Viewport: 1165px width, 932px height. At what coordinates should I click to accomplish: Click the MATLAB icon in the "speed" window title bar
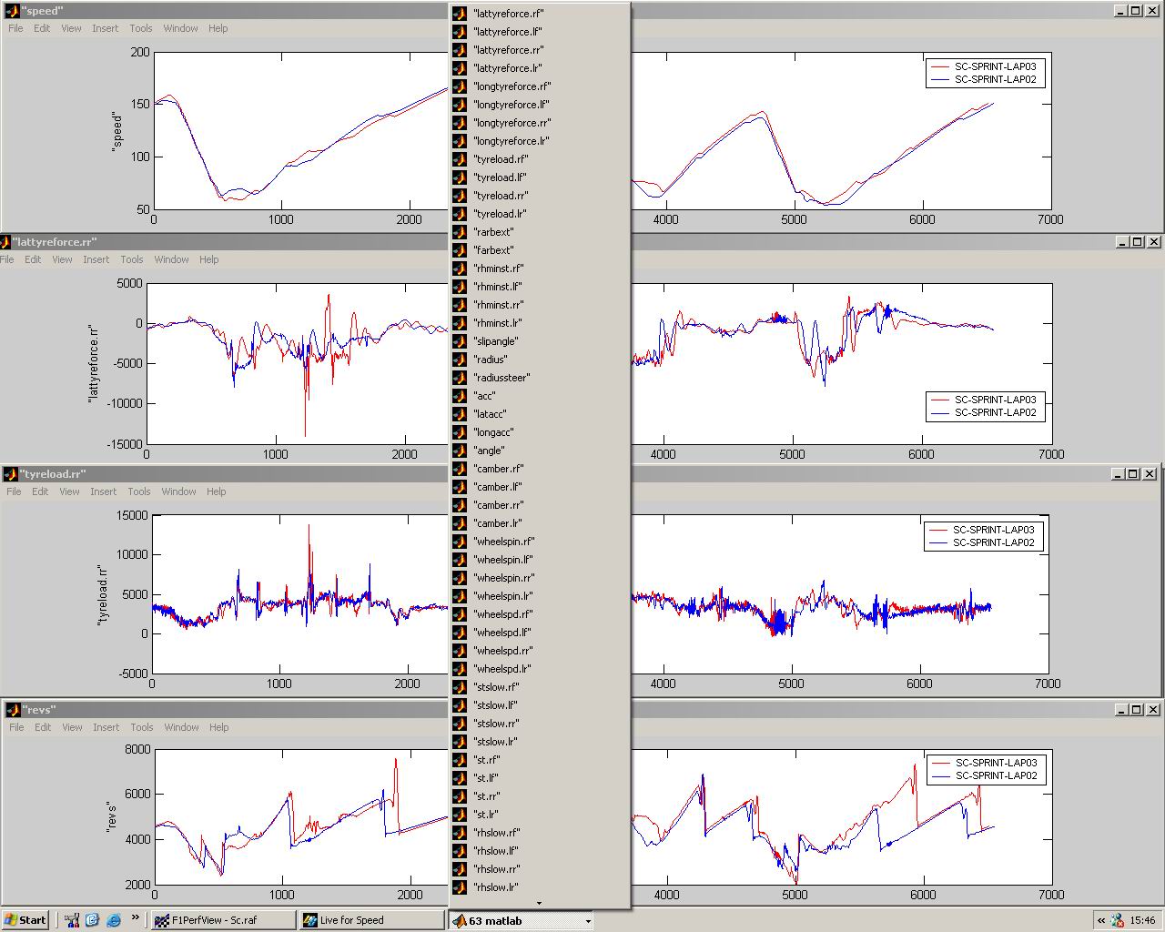pos(11,11)
